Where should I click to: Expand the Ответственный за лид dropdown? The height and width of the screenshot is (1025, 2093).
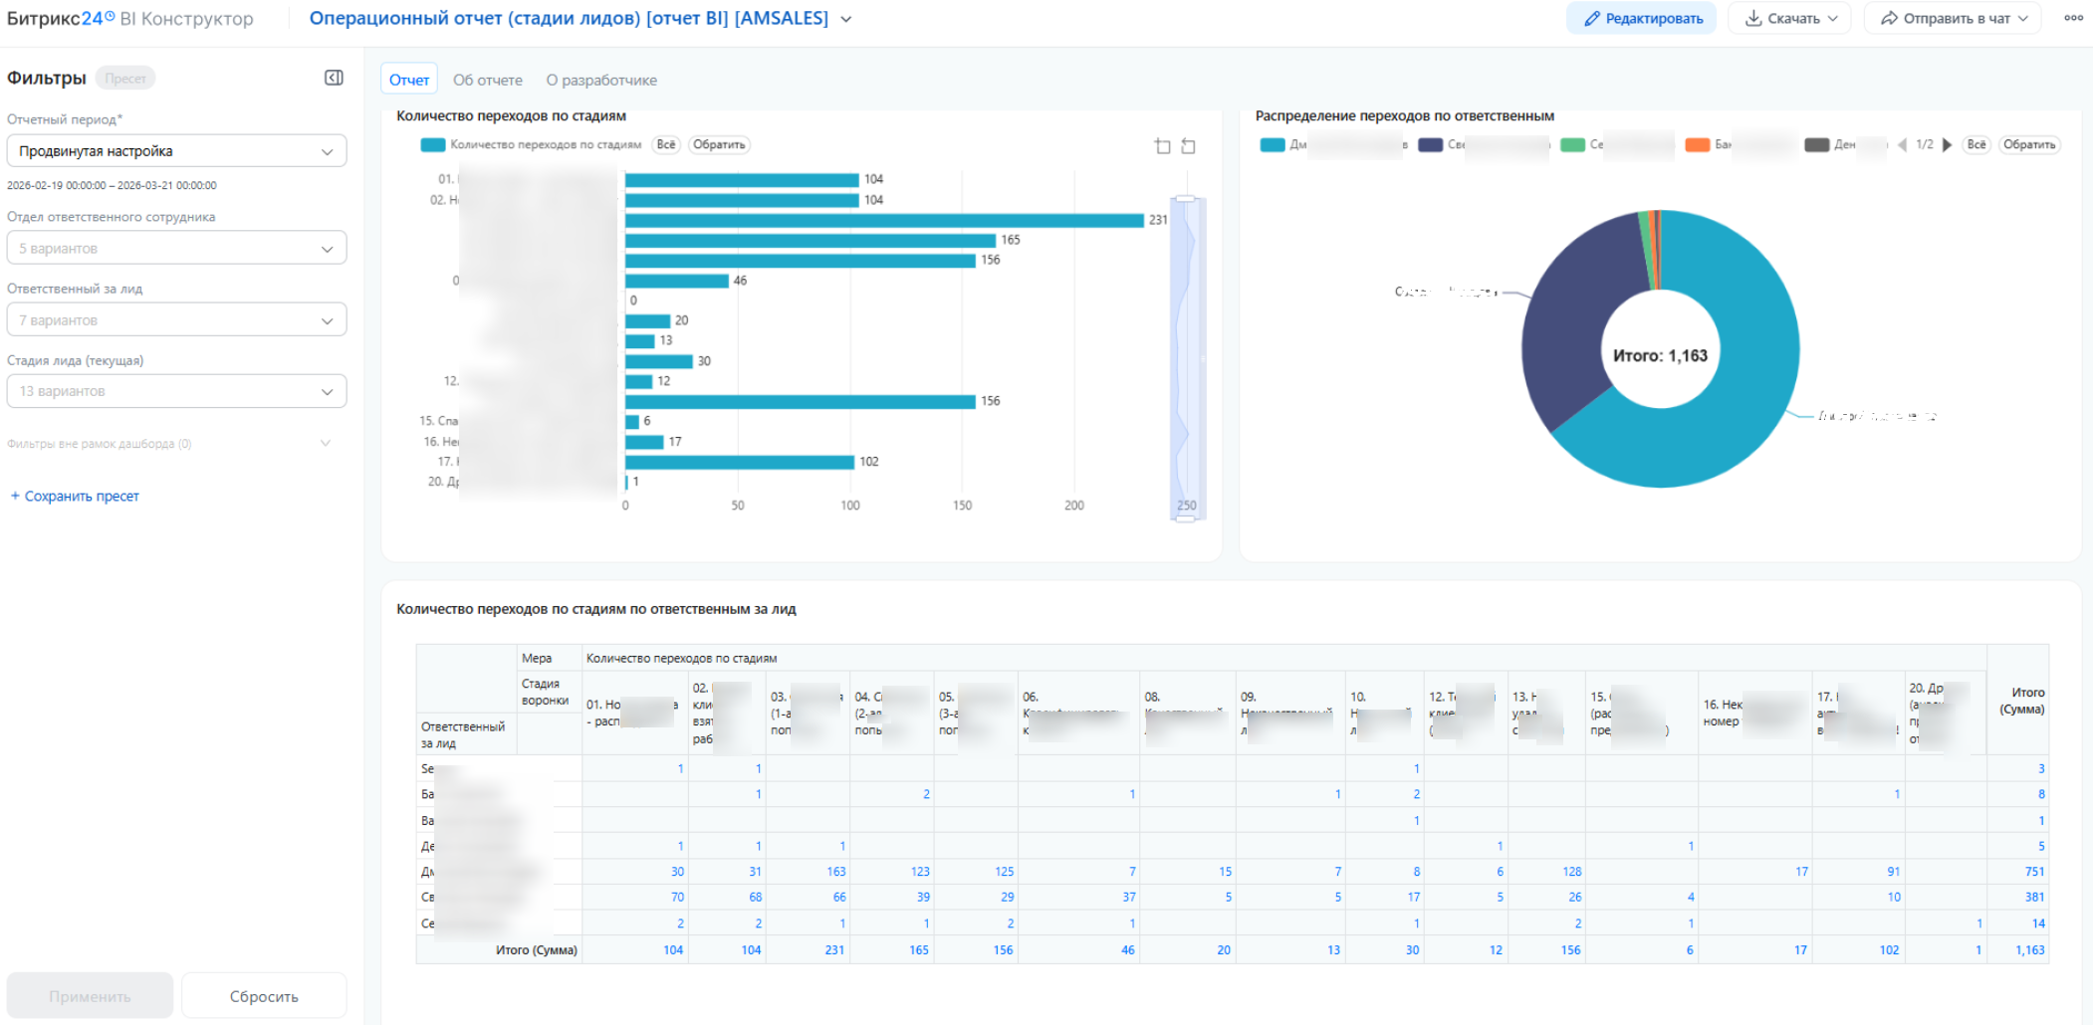tap(176, 320)
